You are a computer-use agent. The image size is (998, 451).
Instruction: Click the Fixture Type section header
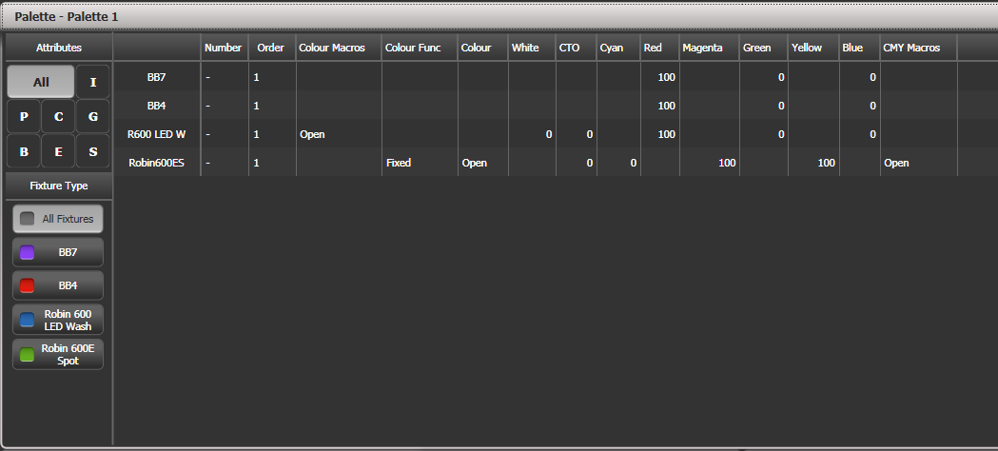59,186
